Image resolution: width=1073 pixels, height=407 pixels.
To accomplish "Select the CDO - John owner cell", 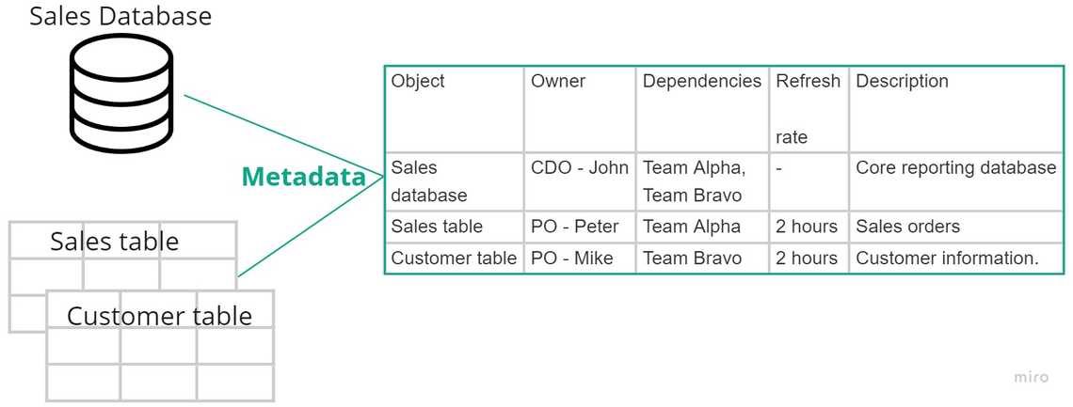I will pos(581,181).
